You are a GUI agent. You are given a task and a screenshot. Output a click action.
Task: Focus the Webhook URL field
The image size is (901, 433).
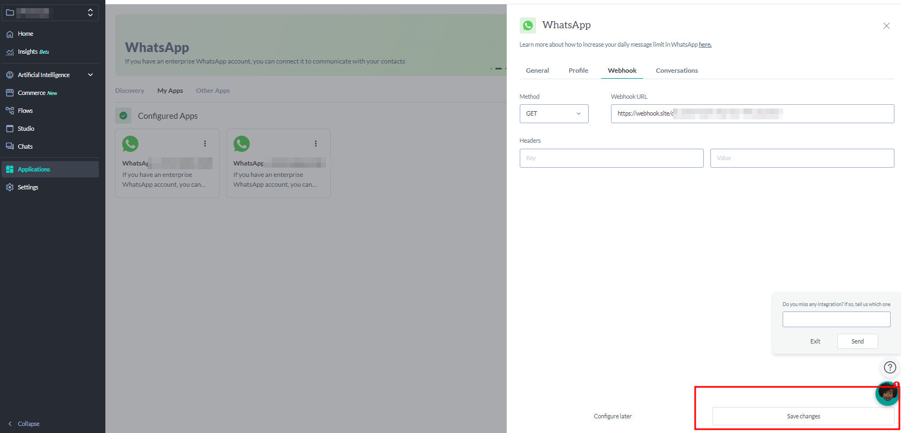(x=752, y=113)
